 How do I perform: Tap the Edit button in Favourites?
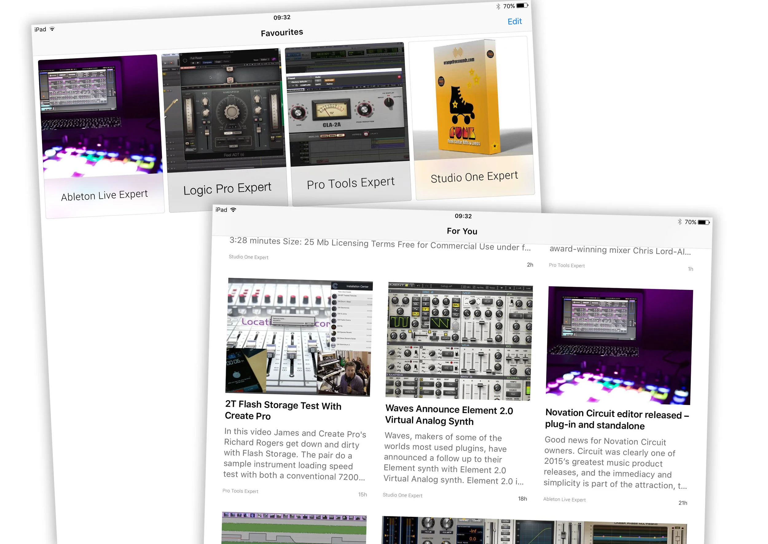pyautogui.click(x=514, y=21)
